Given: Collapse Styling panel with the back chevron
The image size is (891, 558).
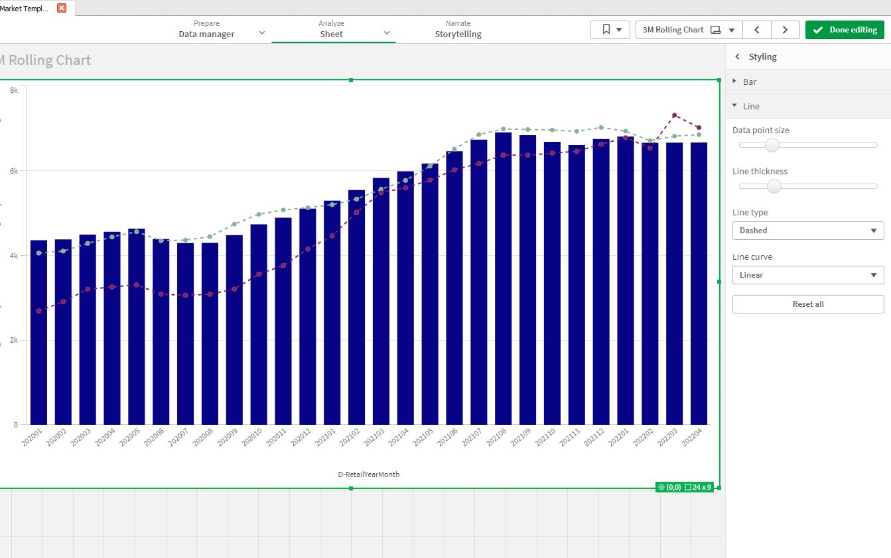Looking at the screenshot, I should 736,56.
